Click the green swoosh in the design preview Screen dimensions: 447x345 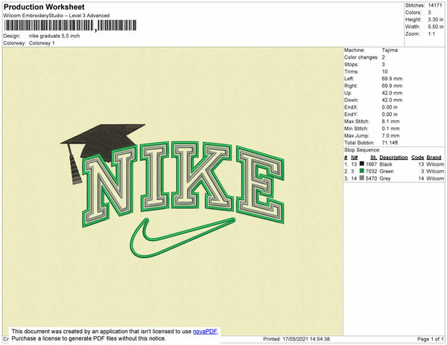pos(183,237)
